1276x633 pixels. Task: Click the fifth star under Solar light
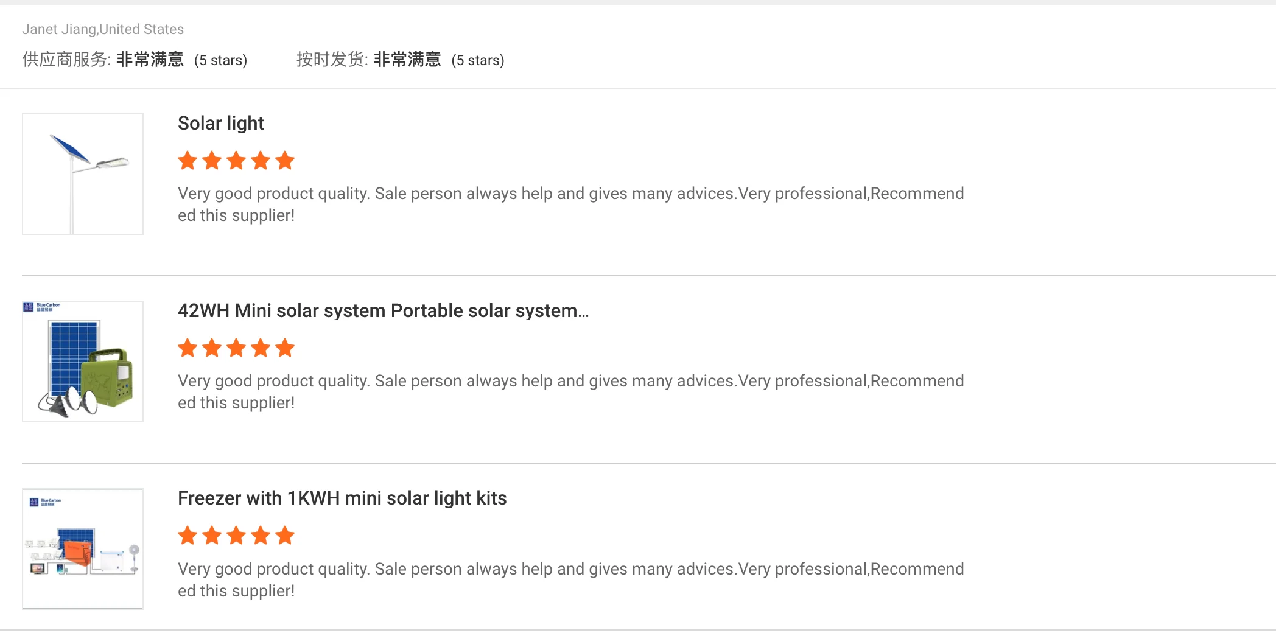(284, 161)
